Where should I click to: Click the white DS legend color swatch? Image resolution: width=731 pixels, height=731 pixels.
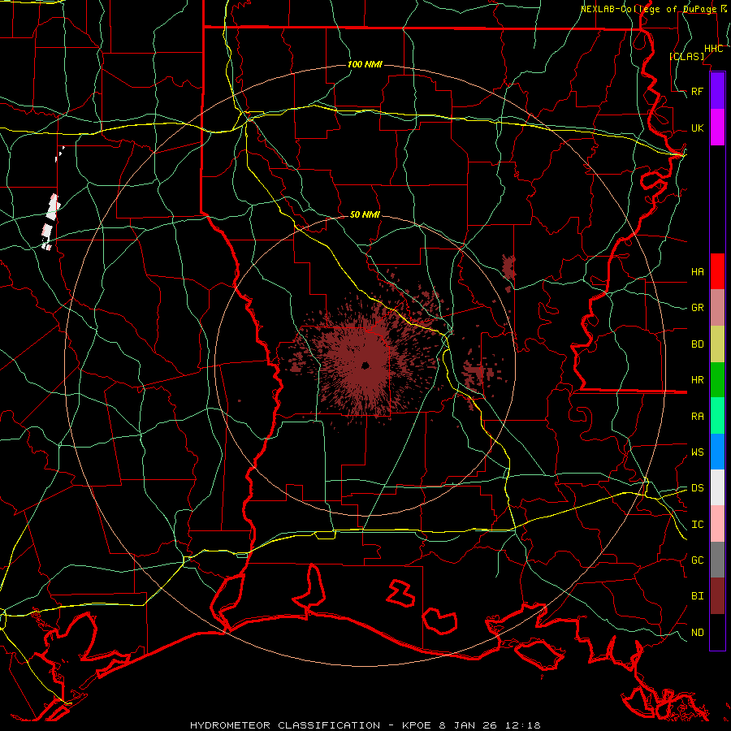tap(717, 487)
